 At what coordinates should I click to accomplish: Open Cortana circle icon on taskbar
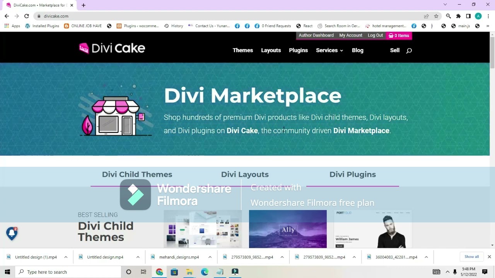click(128, 272)
